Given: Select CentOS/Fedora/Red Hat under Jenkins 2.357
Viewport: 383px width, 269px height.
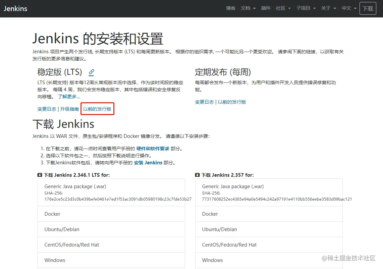Looking at the screenshot, I should click(x=269, y=245).
